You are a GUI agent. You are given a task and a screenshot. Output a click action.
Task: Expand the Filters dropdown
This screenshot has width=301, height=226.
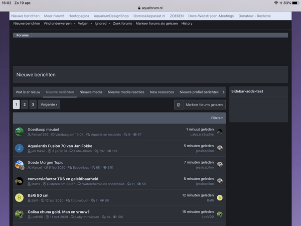coord(217,118)
